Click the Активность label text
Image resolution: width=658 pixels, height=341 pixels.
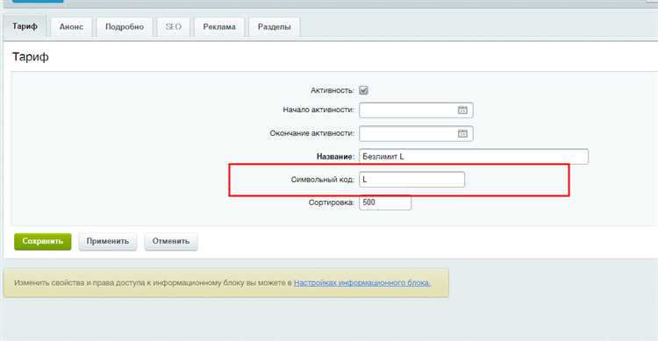pos(333,90)
